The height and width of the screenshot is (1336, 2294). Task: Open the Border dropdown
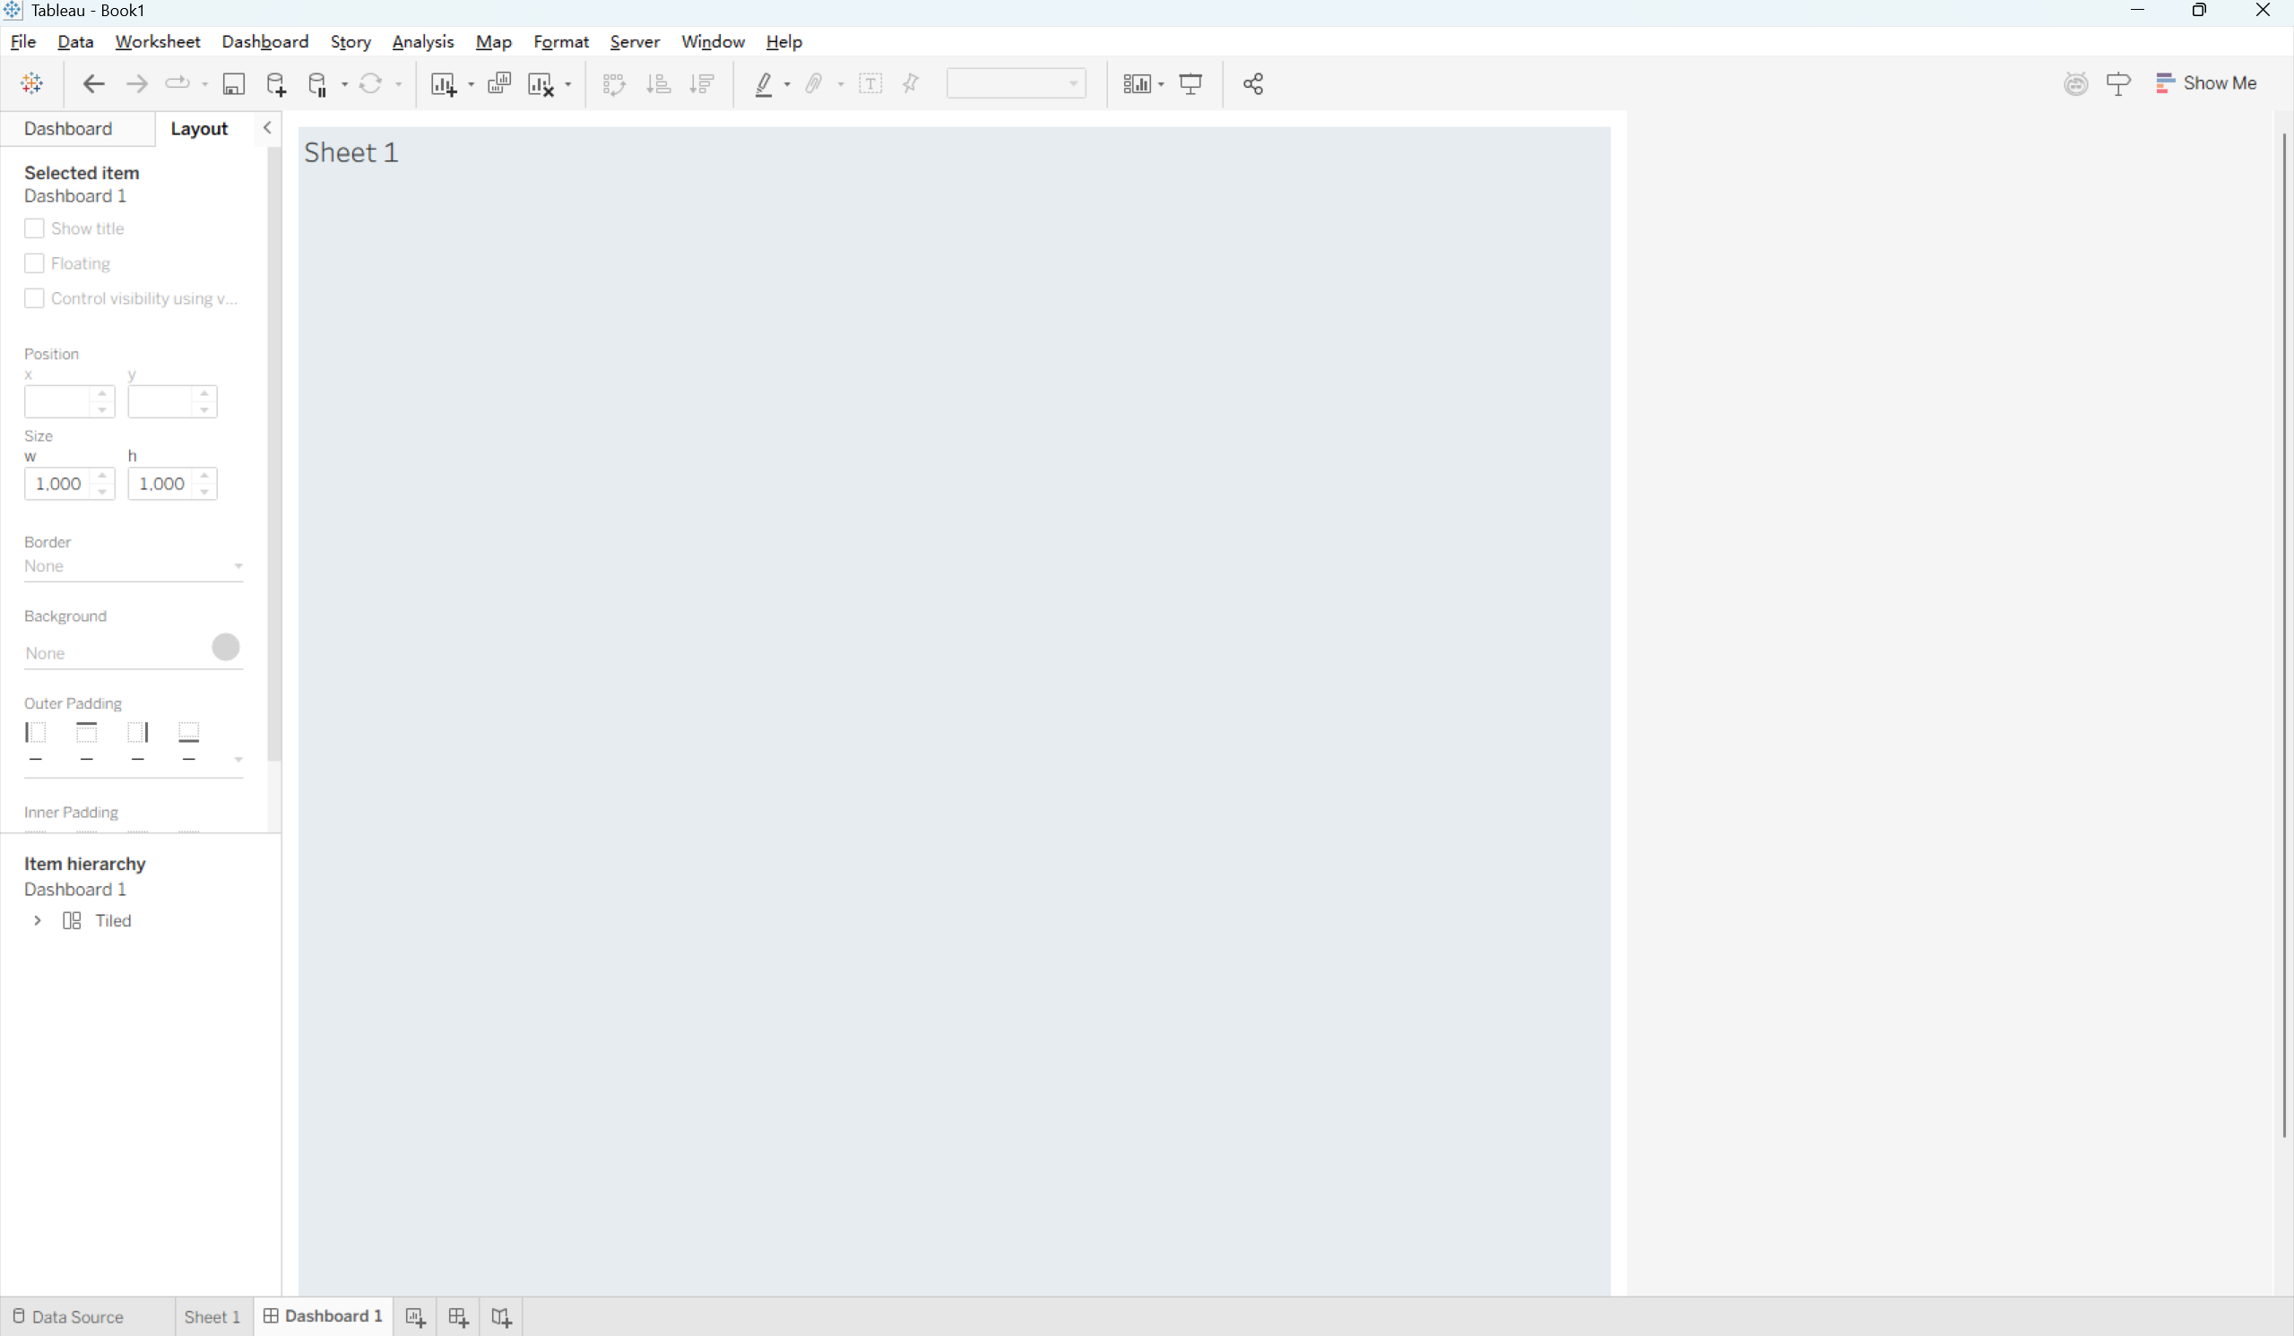[134, 565]
